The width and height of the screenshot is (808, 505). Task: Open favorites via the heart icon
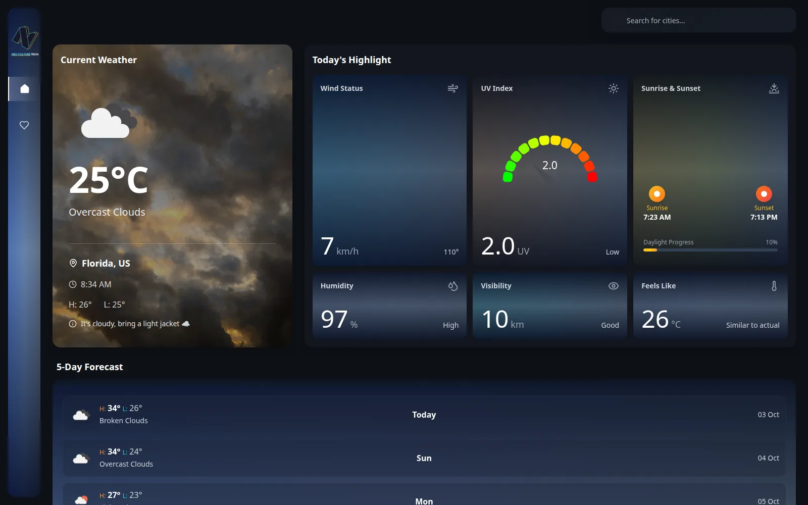(x=24, y=125)
